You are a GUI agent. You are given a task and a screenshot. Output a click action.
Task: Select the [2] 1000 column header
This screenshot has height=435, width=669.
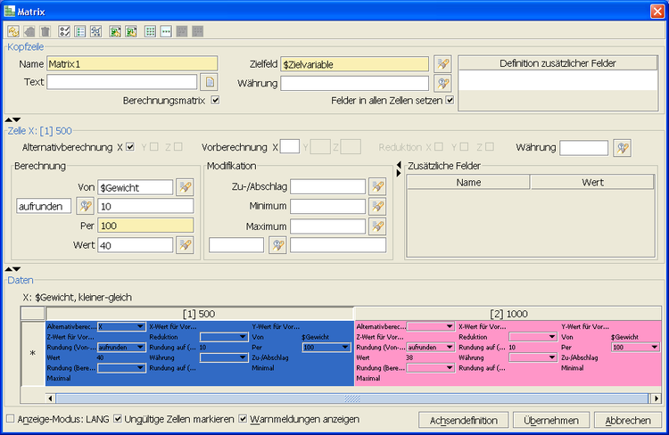[510, 313]
